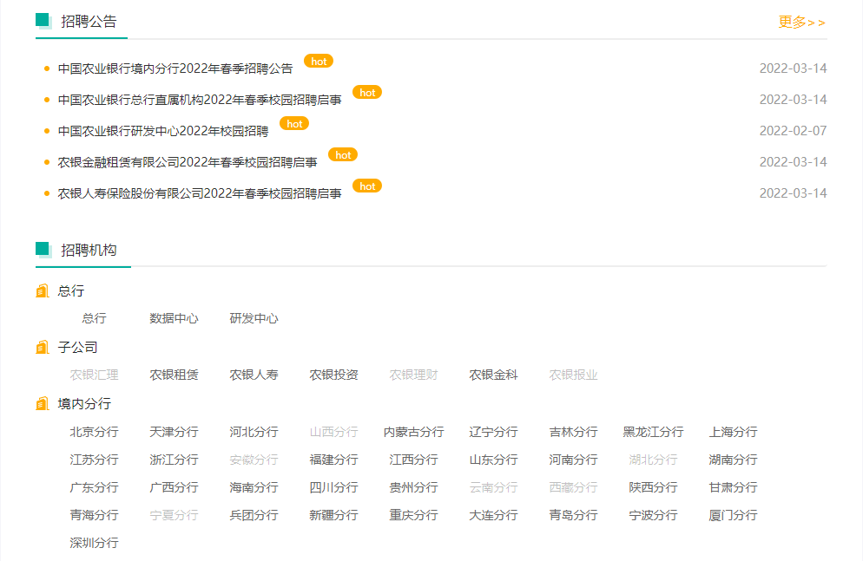Image resolution: width=863 pixels, height=561 pixels.
Task: Click the greyed 宁夏分行 entry
Action: click(x=174, y=516)
